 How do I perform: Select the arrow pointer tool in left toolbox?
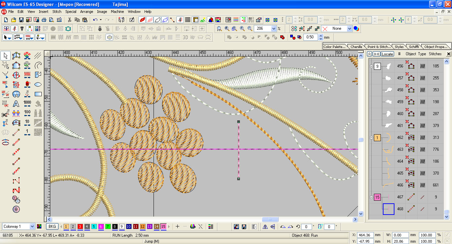(6, 56)
